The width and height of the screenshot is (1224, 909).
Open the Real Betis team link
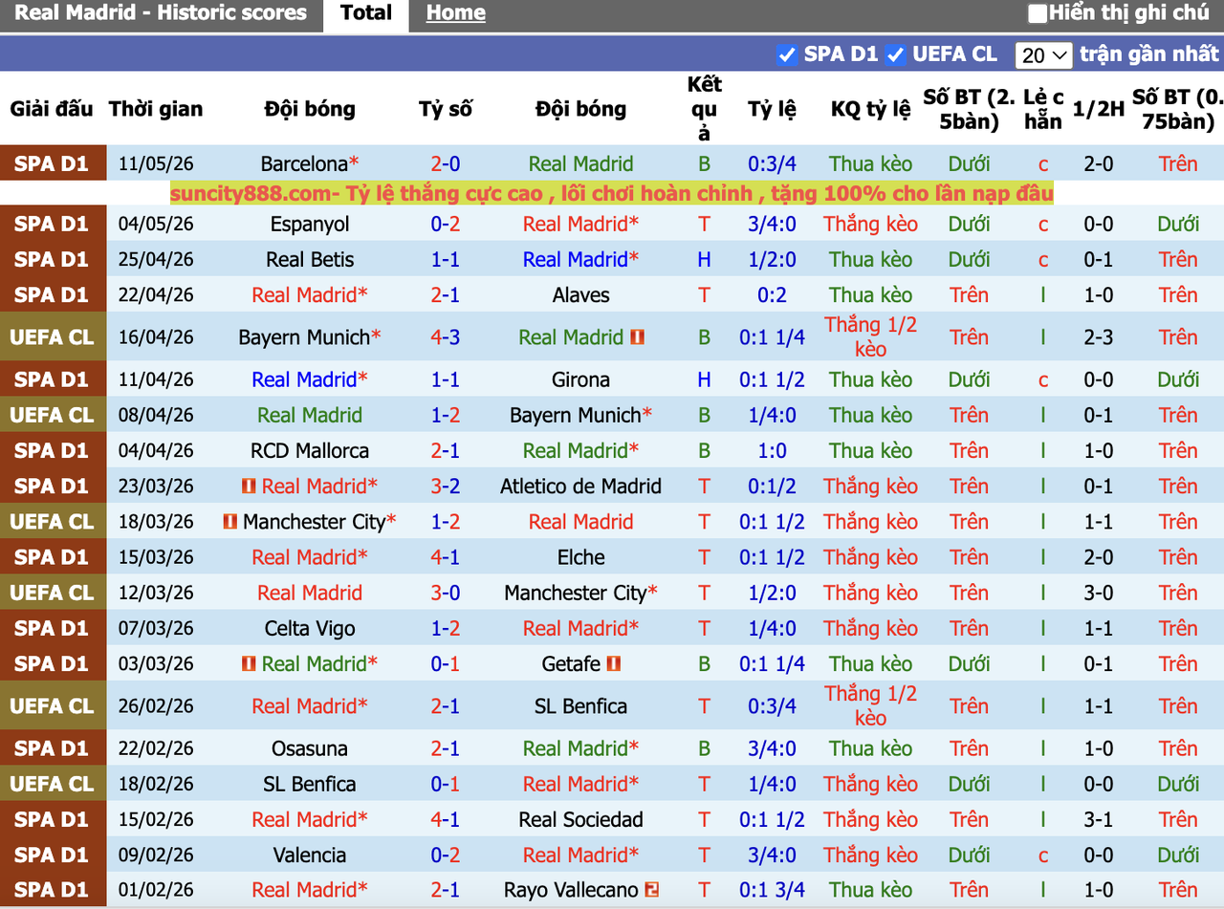(x=310, y=260)
